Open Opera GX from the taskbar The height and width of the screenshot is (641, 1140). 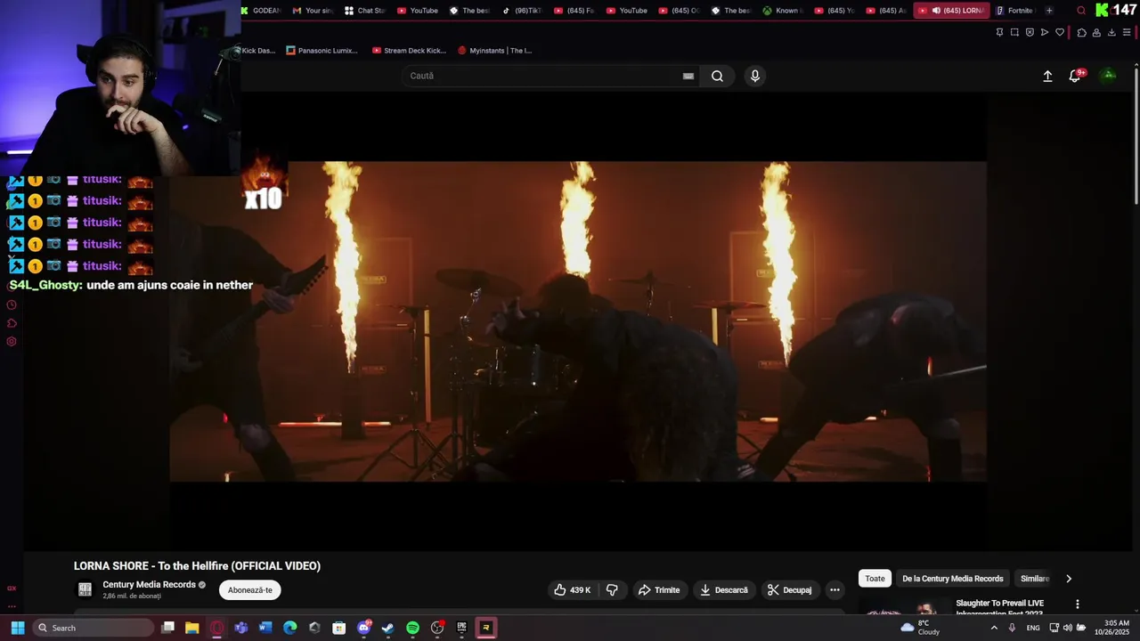point(216,628)
